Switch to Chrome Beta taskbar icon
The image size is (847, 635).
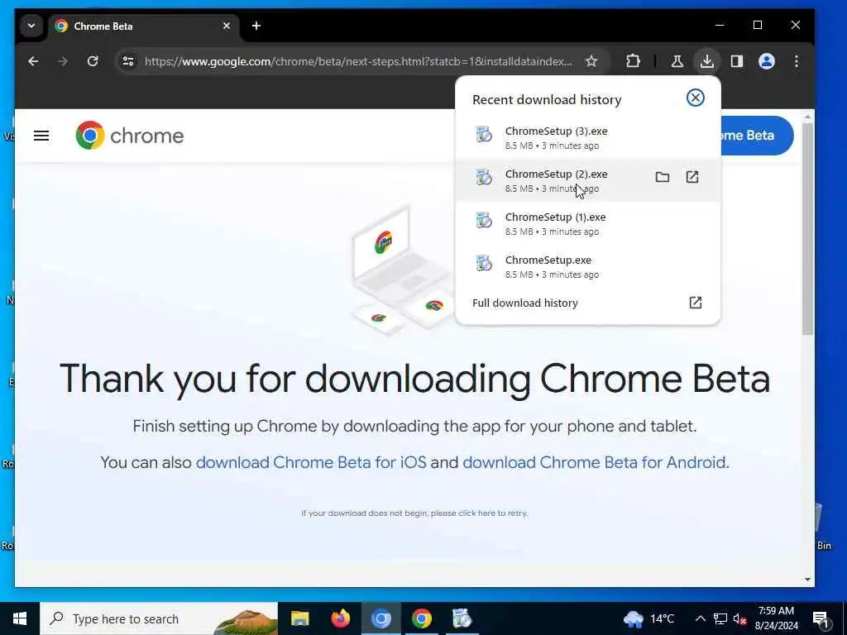click(x=380, y=618)
